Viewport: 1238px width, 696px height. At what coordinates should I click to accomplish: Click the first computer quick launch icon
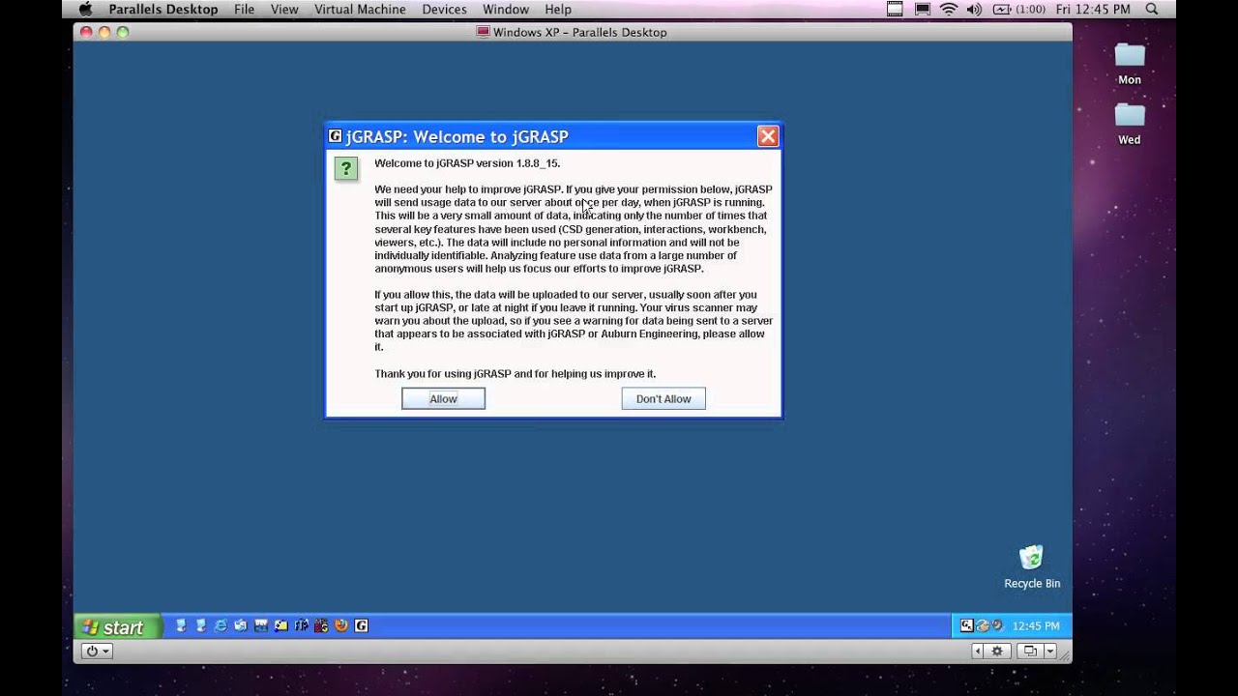coord(181,625)
